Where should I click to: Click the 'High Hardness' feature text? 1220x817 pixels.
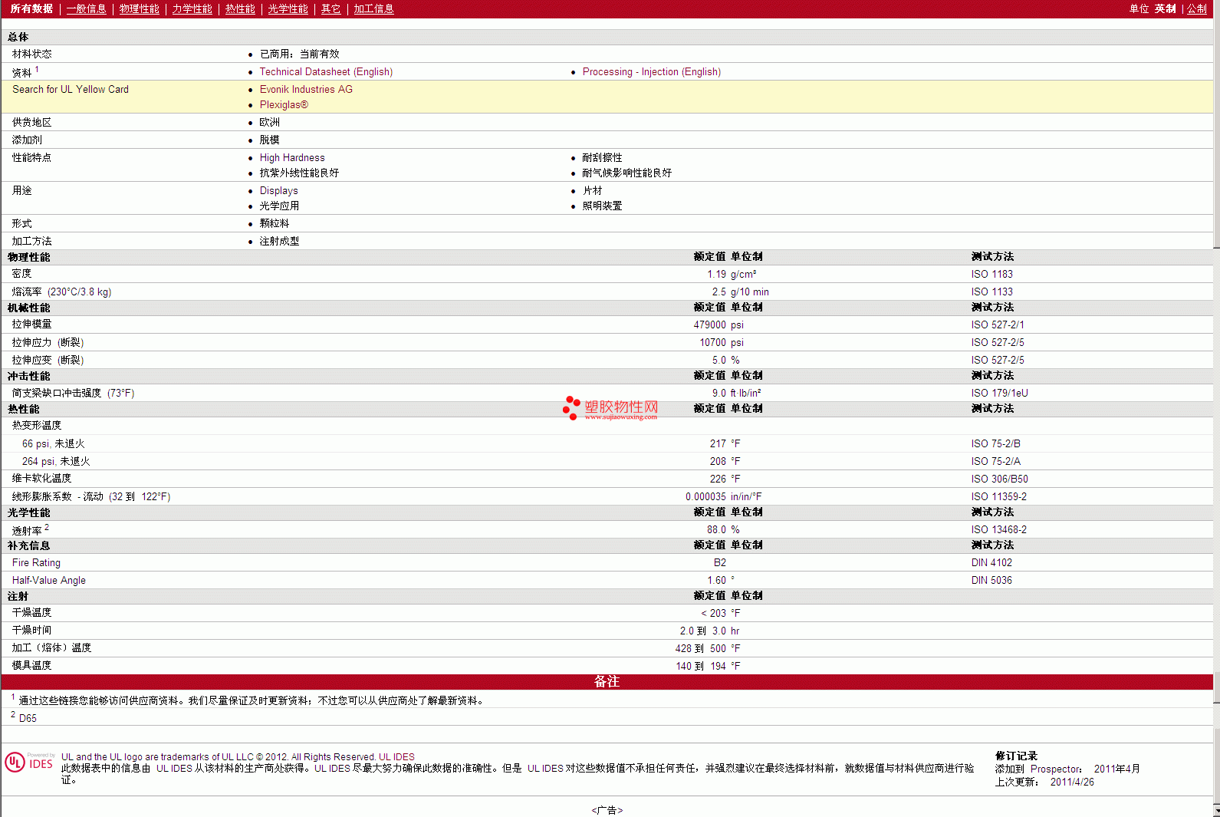(292, 157)
